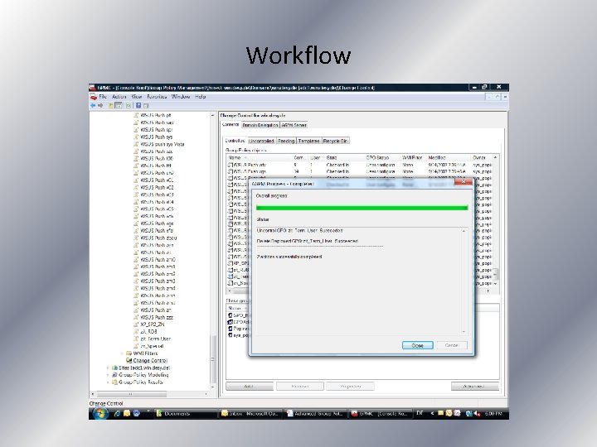597x447 pixels.
Task: Switch to the Recycle Bin tab
Action: click(x=335, y=141)
